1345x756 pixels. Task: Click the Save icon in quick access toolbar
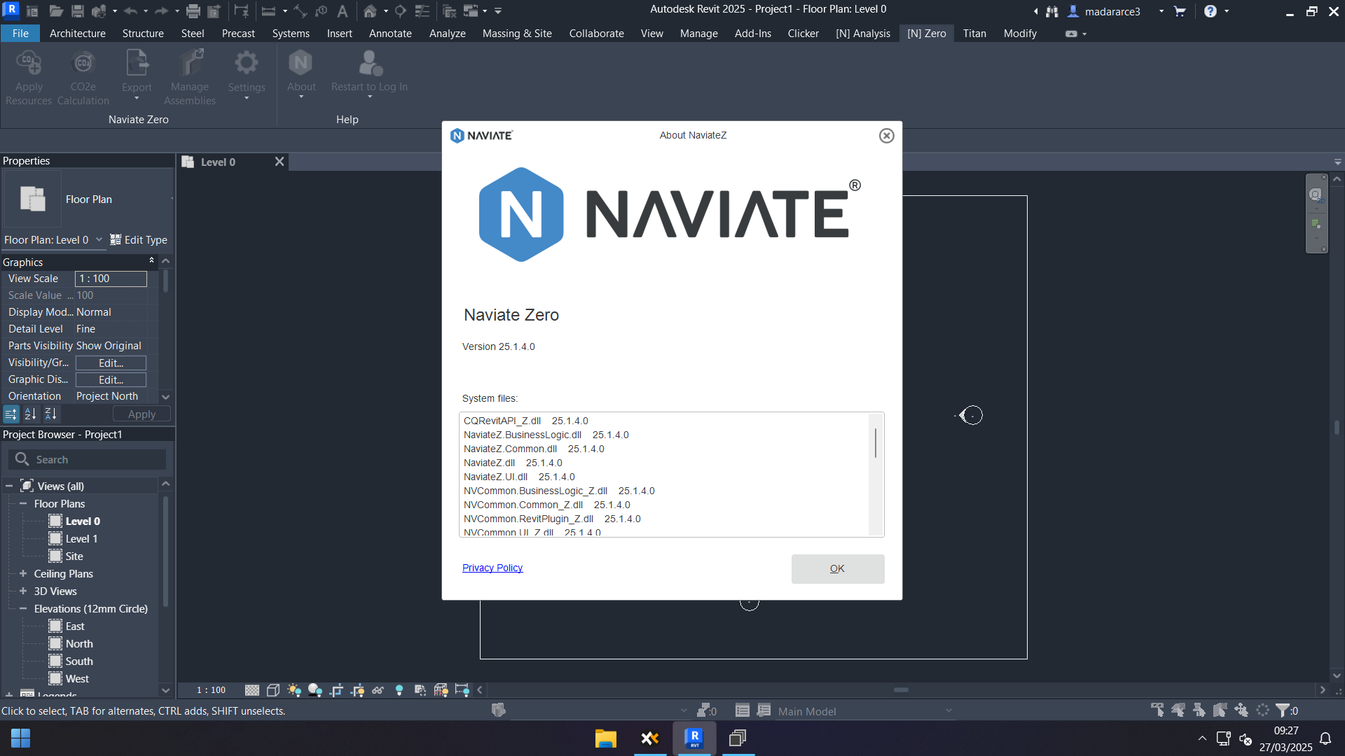[78, 11]
